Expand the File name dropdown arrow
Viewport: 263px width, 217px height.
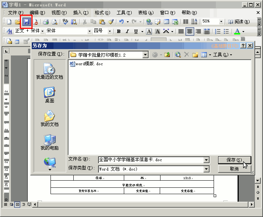(207, 160)
